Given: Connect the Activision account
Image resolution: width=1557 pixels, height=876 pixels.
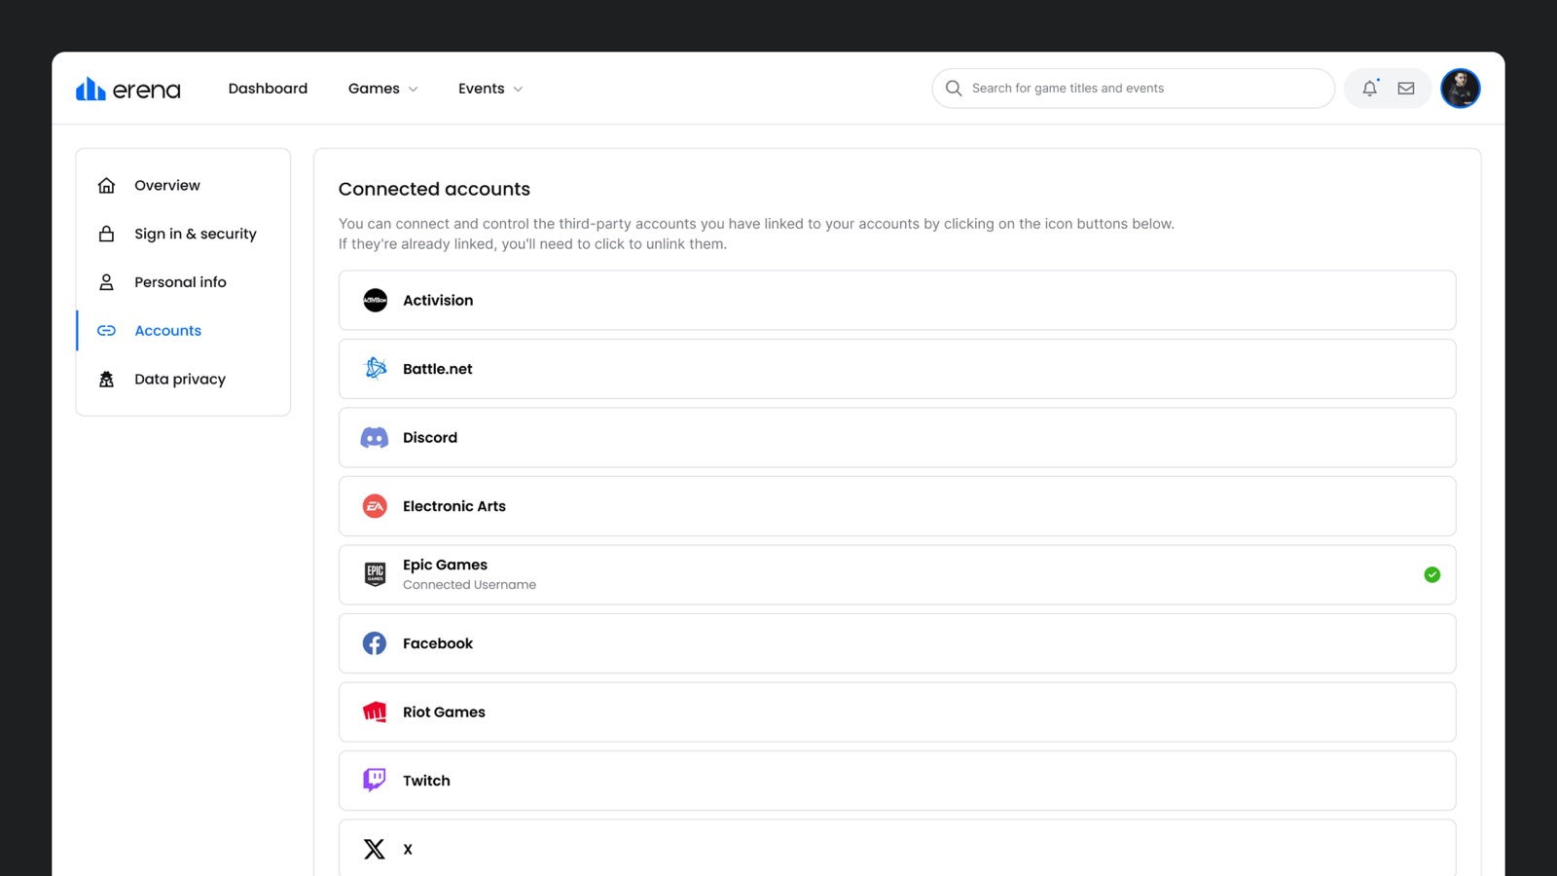Looking at the screenshot, I should pyautogui.click(x=897, y=301).
